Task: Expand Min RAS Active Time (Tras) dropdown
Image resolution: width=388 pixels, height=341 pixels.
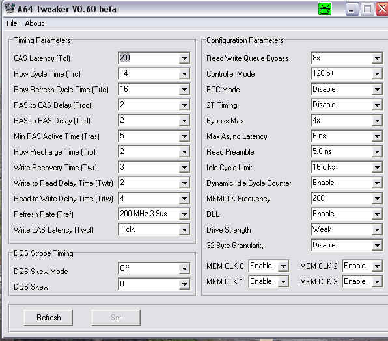Action: tap(184, 136)
